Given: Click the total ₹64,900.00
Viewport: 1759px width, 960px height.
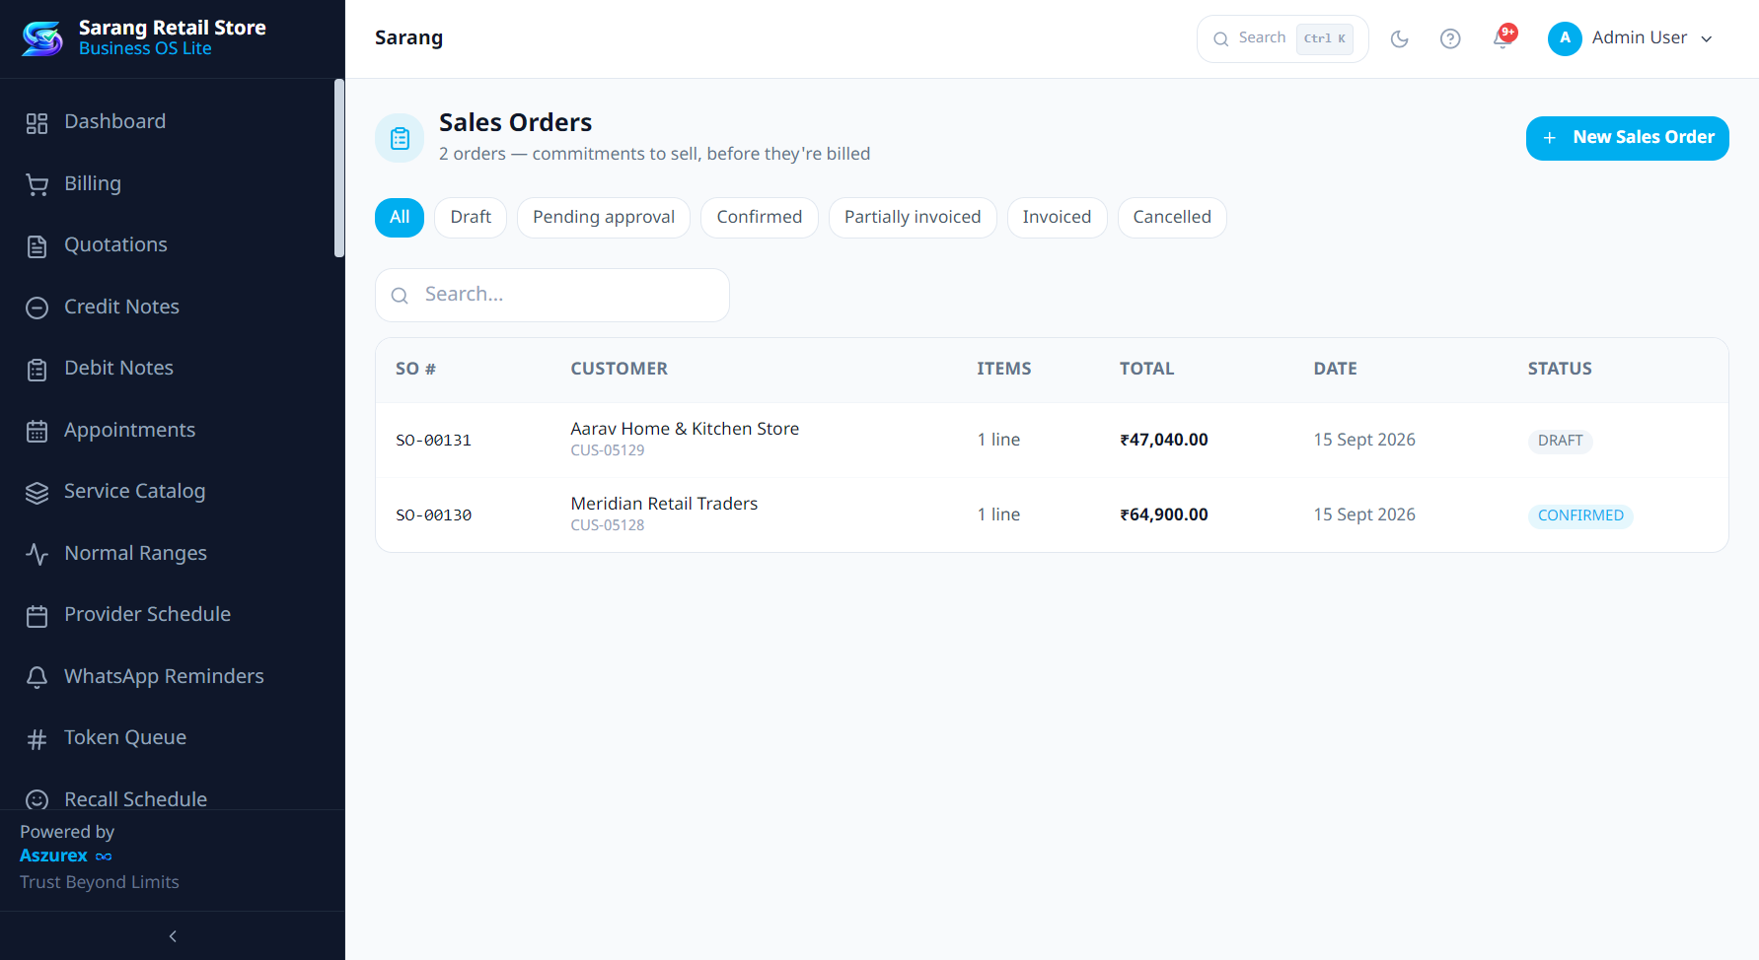Looking at the screenshot, I should click(1163, 514).
